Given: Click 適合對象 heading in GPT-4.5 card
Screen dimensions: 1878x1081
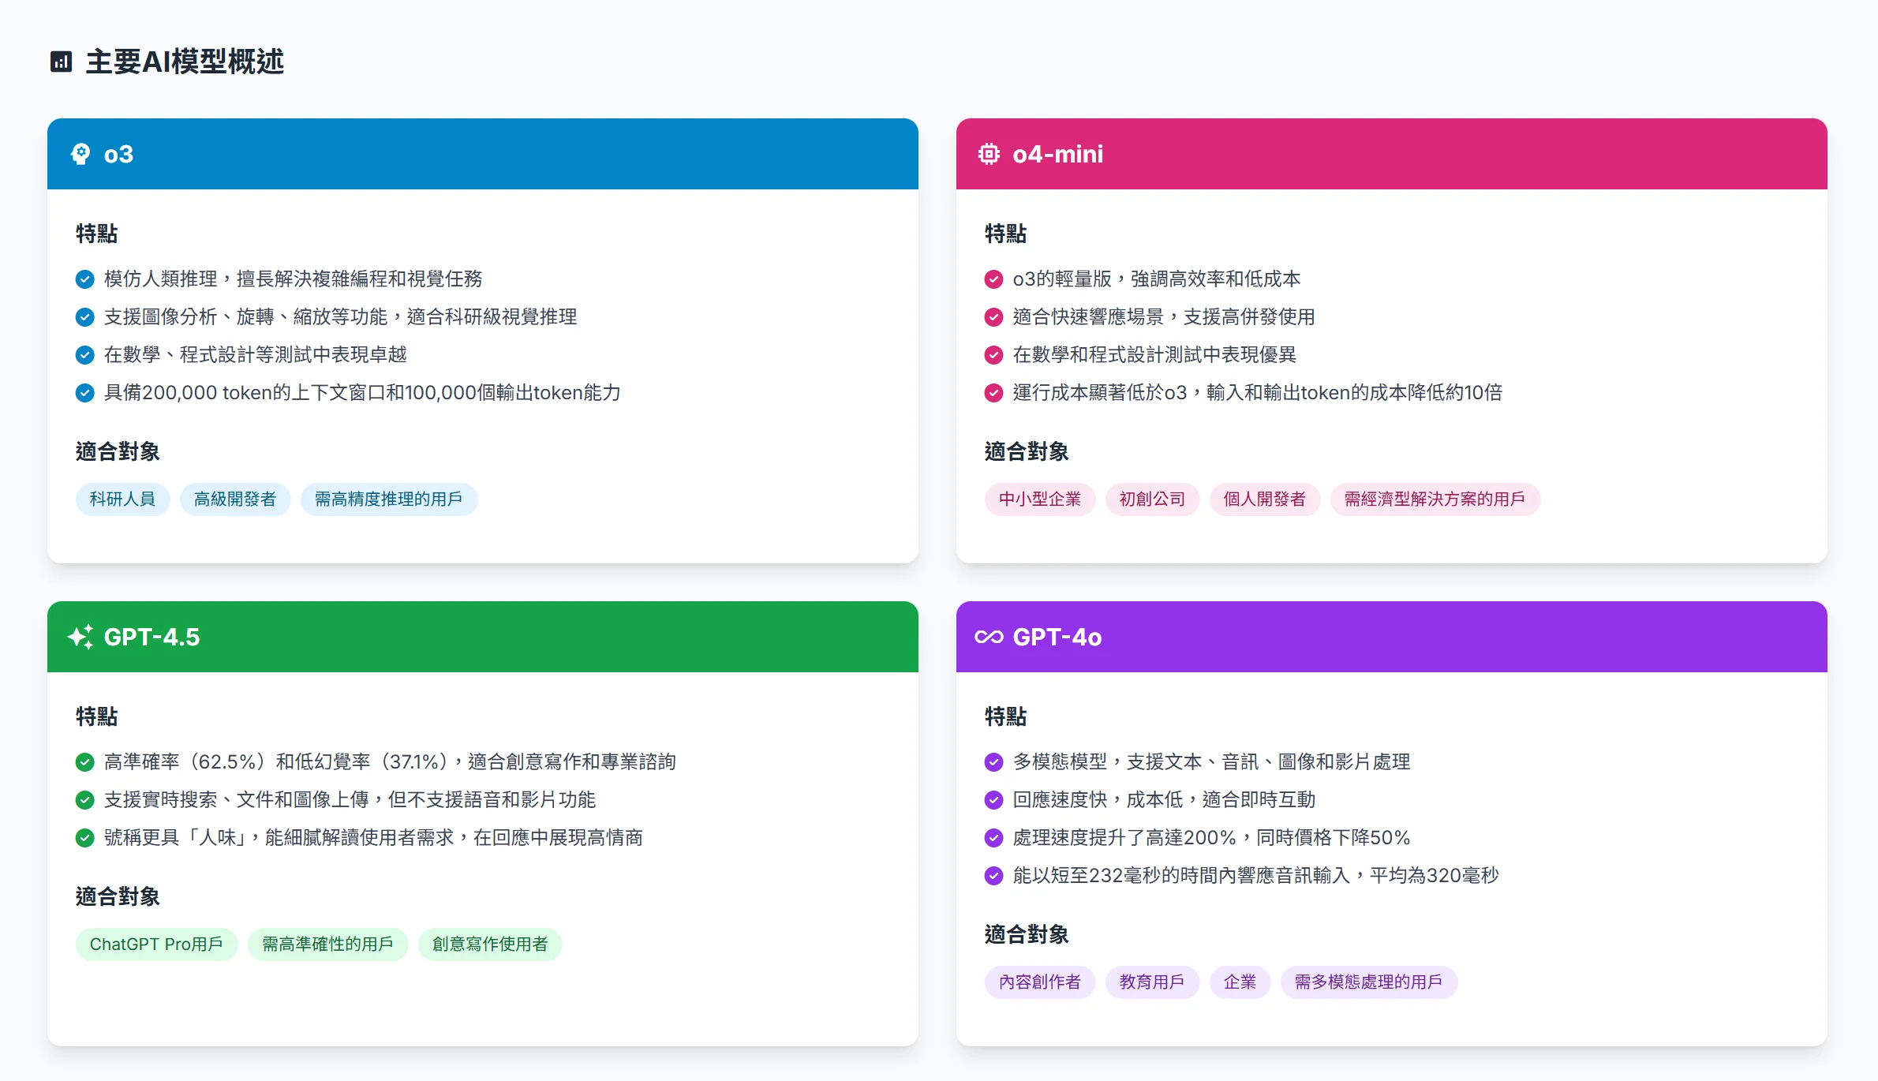Looking at the screenshot, I should tap(118, 896).
